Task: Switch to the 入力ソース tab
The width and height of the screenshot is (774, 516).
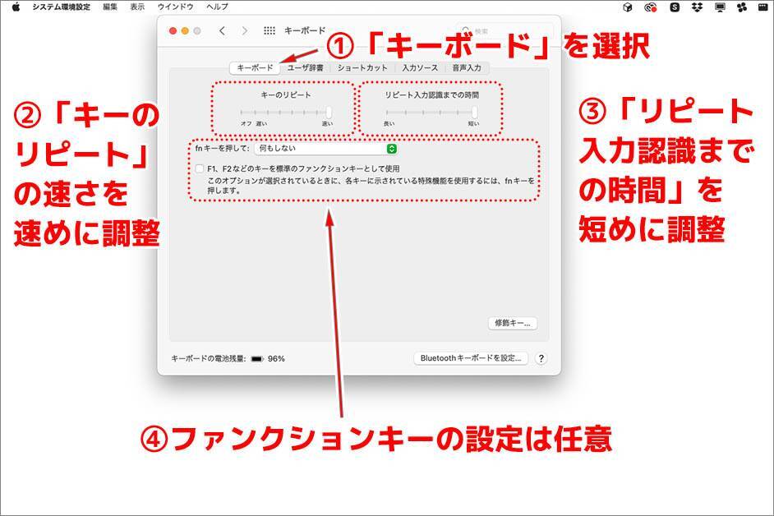Action: pos(420,67)
